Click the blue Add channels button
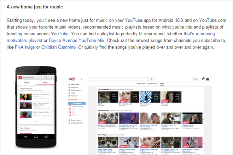The height and width of the screenshot is (155, 233). tap(77, 103)
